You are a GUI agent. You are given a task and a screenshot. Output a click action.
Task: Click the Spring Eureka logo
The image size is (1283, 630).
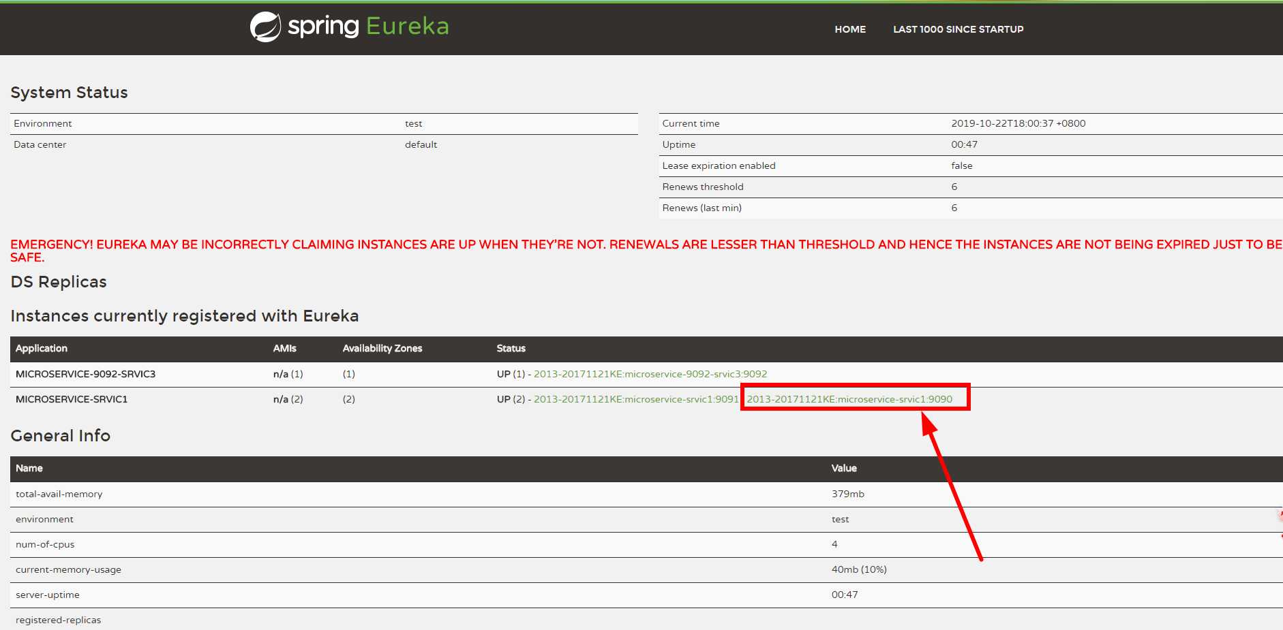pyautogui.click(x=350, y=27)
